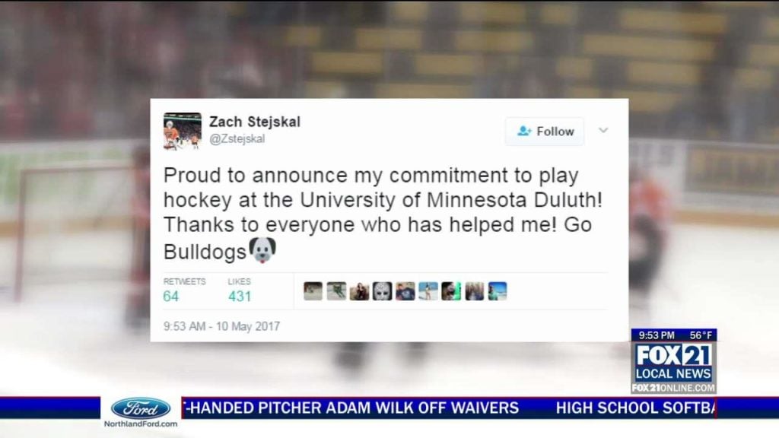Viewport: 779px width, 438px height.
Task: Click the third liker avatar thumbnail
Action: point(359,291)
